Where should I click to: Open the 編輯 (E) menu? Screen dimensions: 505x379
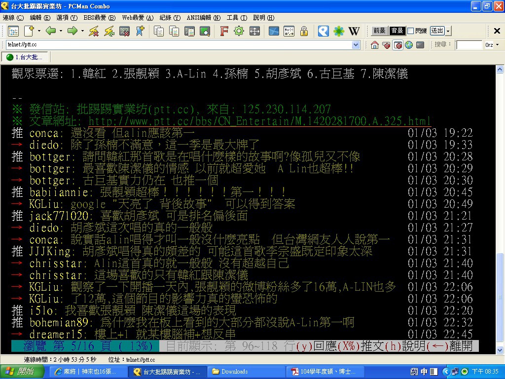(40, 18)
